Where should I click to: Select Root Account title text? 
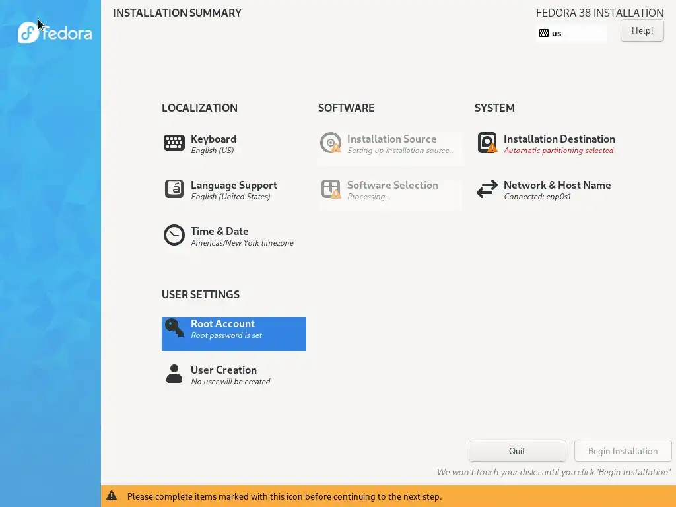coord(222,323)
